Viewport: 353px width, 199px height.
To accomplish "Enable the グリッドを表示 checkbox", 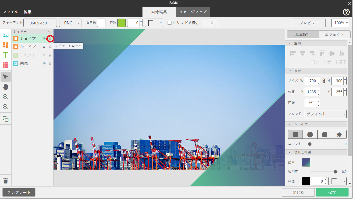I will point(170,23).
